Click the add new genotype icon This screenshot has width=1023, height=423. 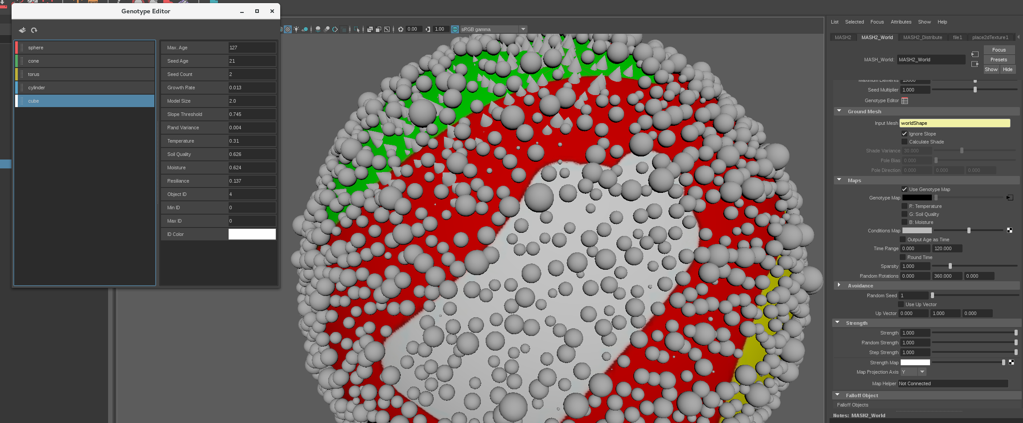tap(22, 30)
